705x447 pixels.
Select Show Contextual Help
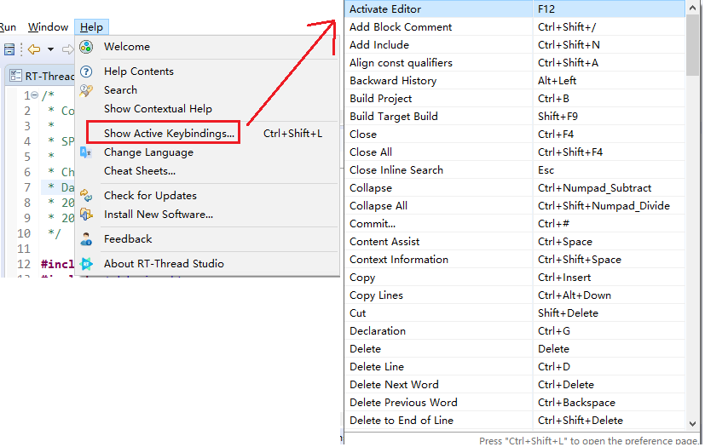point(207,109)
